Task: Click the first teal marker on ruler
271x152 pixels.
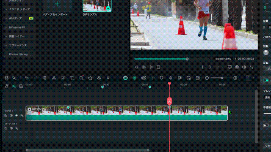Action: tap(102, 87)
